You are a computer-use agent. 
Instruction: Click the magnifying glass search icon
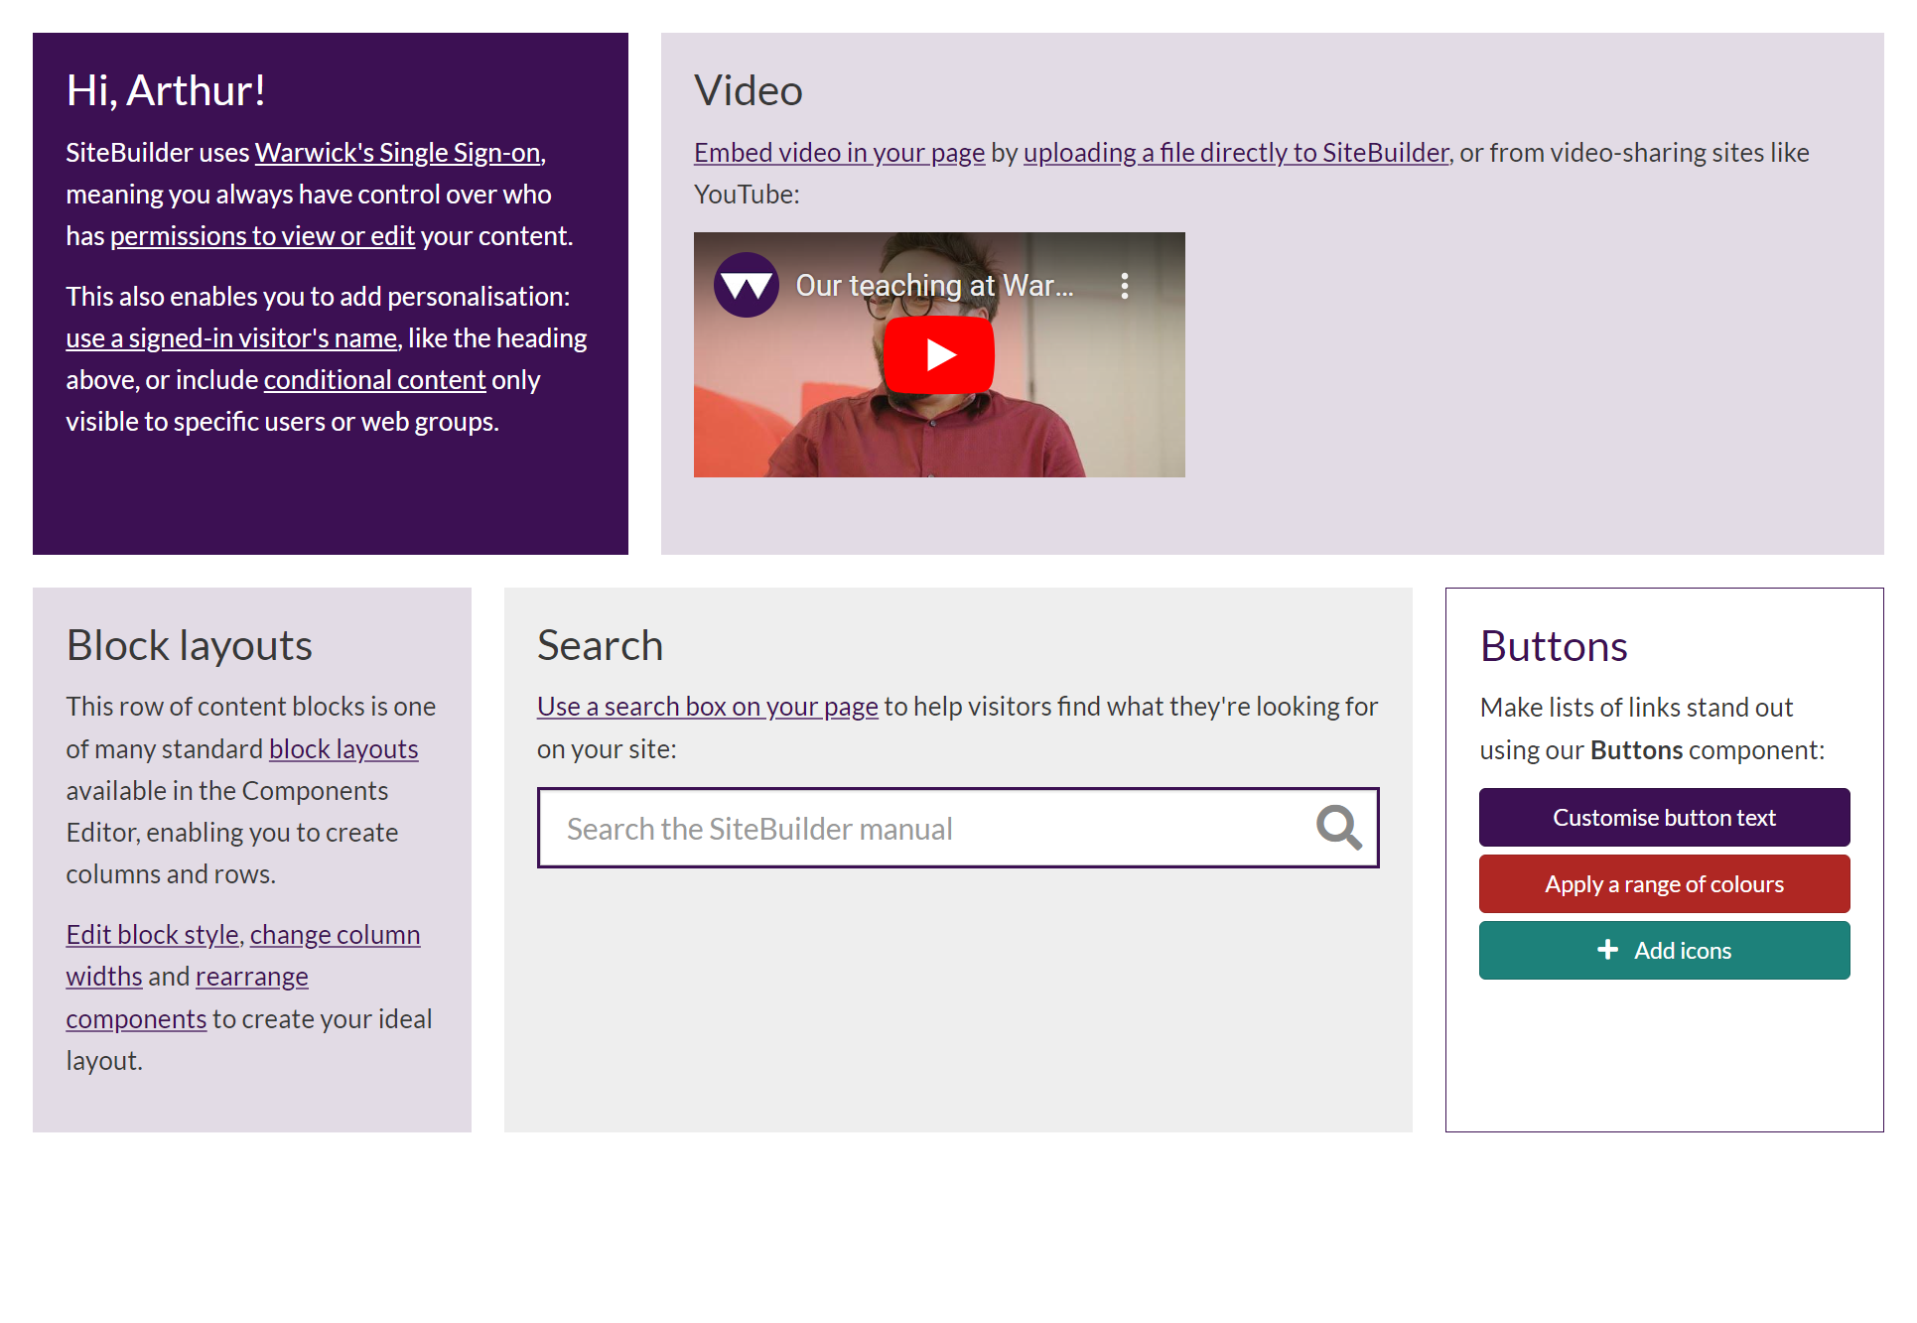[x=1338, y=828]
